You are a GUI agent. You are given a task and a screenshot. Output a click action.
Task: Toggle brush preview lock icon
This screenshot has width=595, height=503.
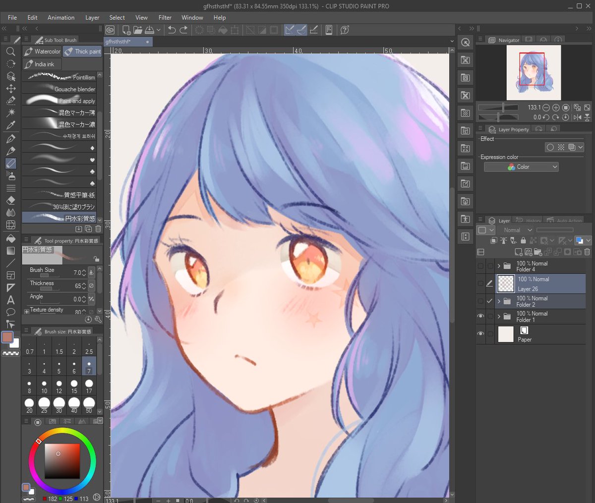(x=96, y=259)
